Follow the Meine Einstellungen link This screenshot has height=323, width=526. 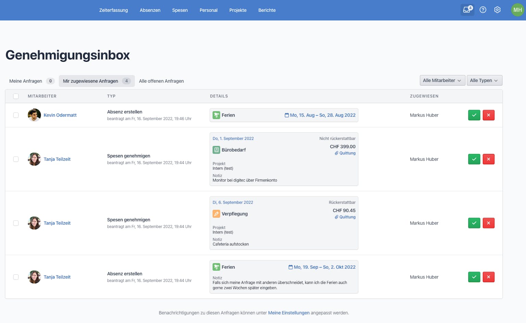click(289, 313)
